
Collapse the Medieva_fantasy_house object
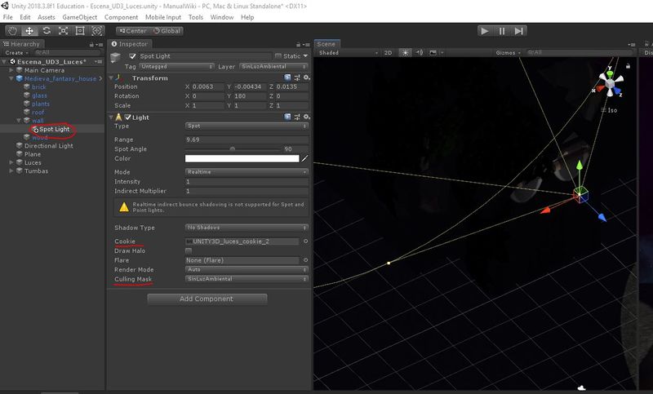[11, 78]
